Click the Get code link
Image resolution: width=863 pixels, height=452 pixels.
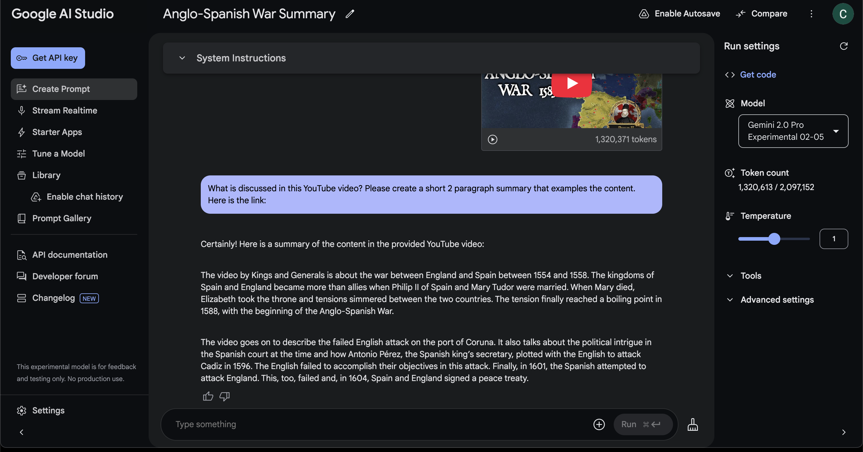pos(758,74)
